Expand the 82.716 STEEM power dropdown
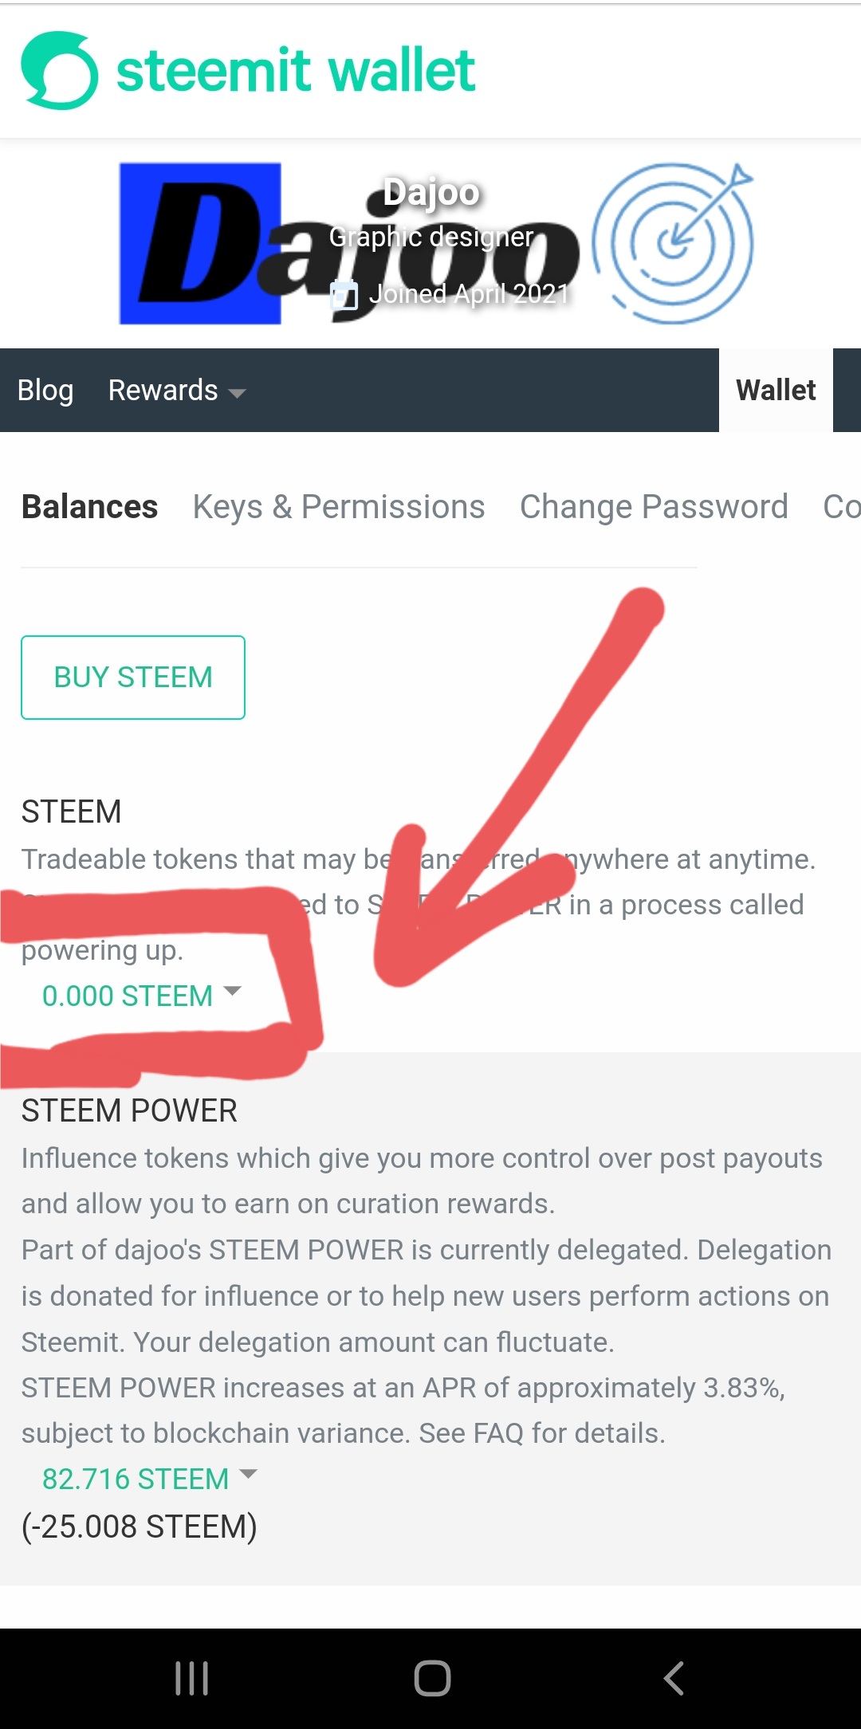861x1729 pixels. pyautogui.click(x=149, y=1479)
